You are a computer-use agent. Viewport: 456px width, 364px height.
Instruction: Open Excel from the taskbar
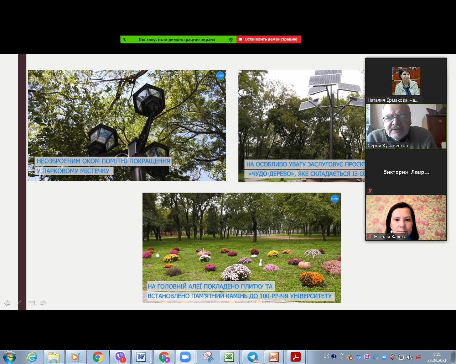[x=229, y=357]
